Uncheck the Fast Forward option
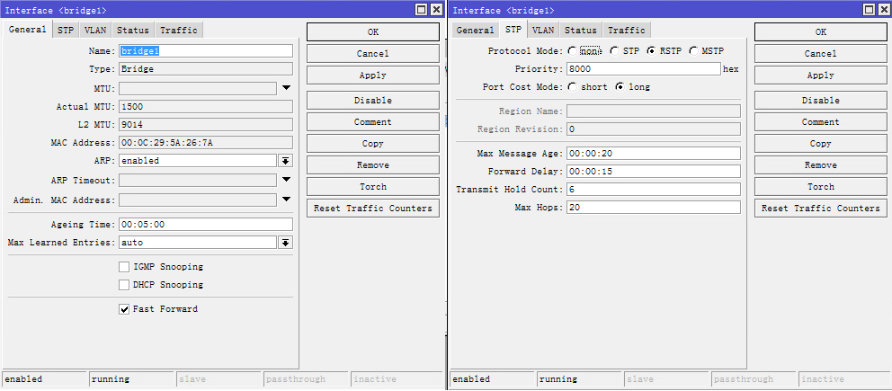This screenshot has height=391, width=892. tap(125, 309)
